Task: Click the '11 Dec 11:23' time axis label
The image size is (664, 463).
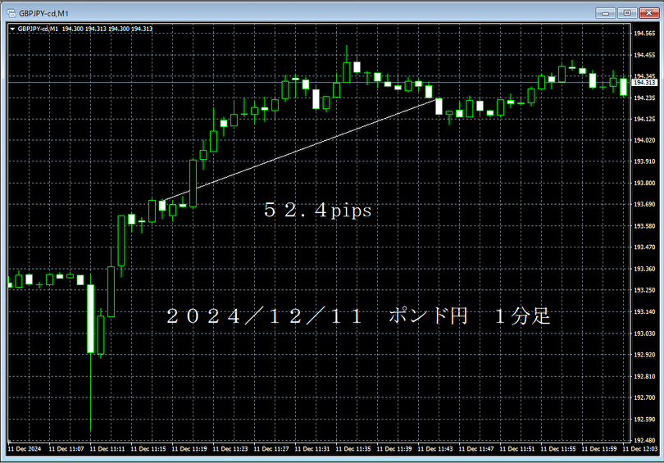Action: (230, 448)
